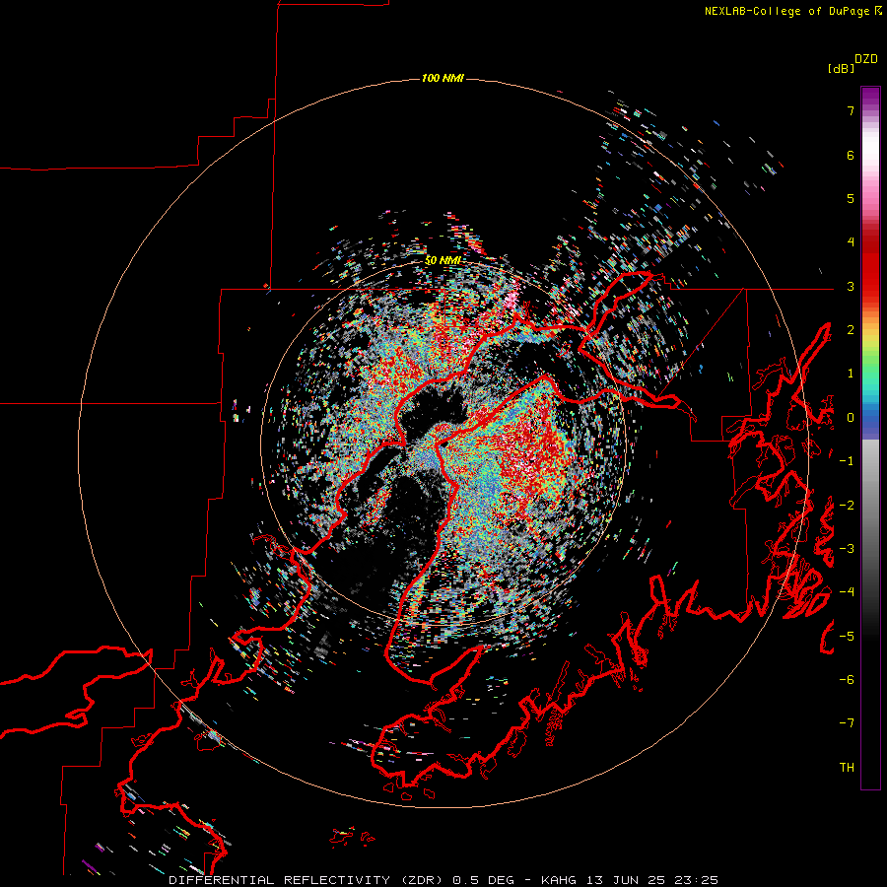Click the -6 value on color scale
The image size is (887, 887).
847,680
